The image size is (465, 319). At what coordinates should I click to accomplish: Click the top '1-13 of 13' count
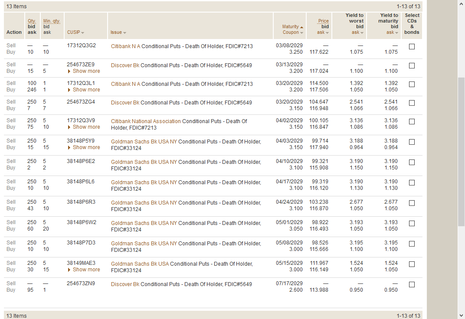click(x=408, y=7)
